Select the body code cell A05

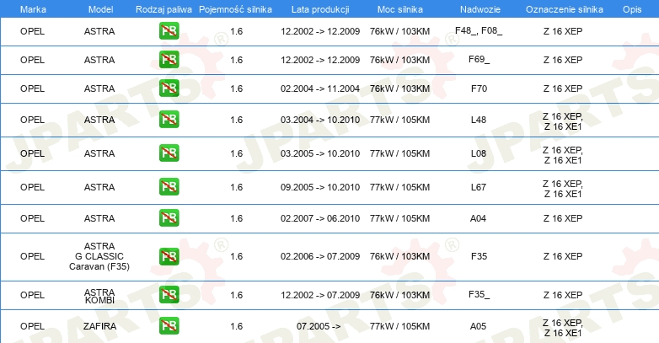pyautogui.click(x=479, y=326)
